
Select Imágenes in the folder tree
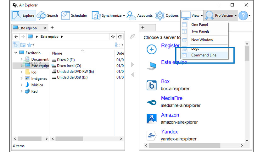pos(39,79)
